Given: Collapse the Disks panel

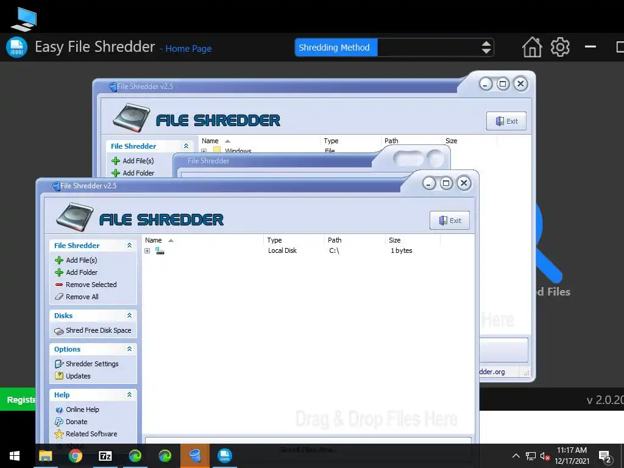Looking at the screenshot, I should click(129, 316).
